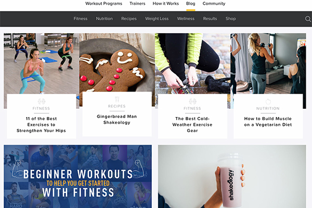Click apple icon above Nutrition label

268,101
